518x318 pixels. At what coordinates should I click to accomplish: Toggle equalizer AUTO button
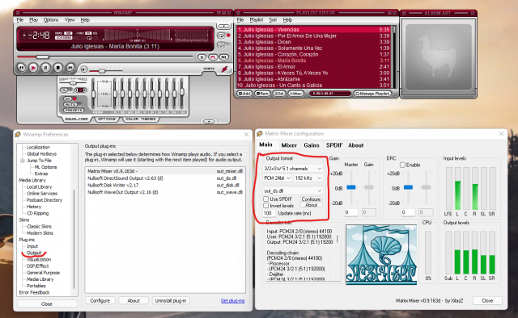(70, 104)
